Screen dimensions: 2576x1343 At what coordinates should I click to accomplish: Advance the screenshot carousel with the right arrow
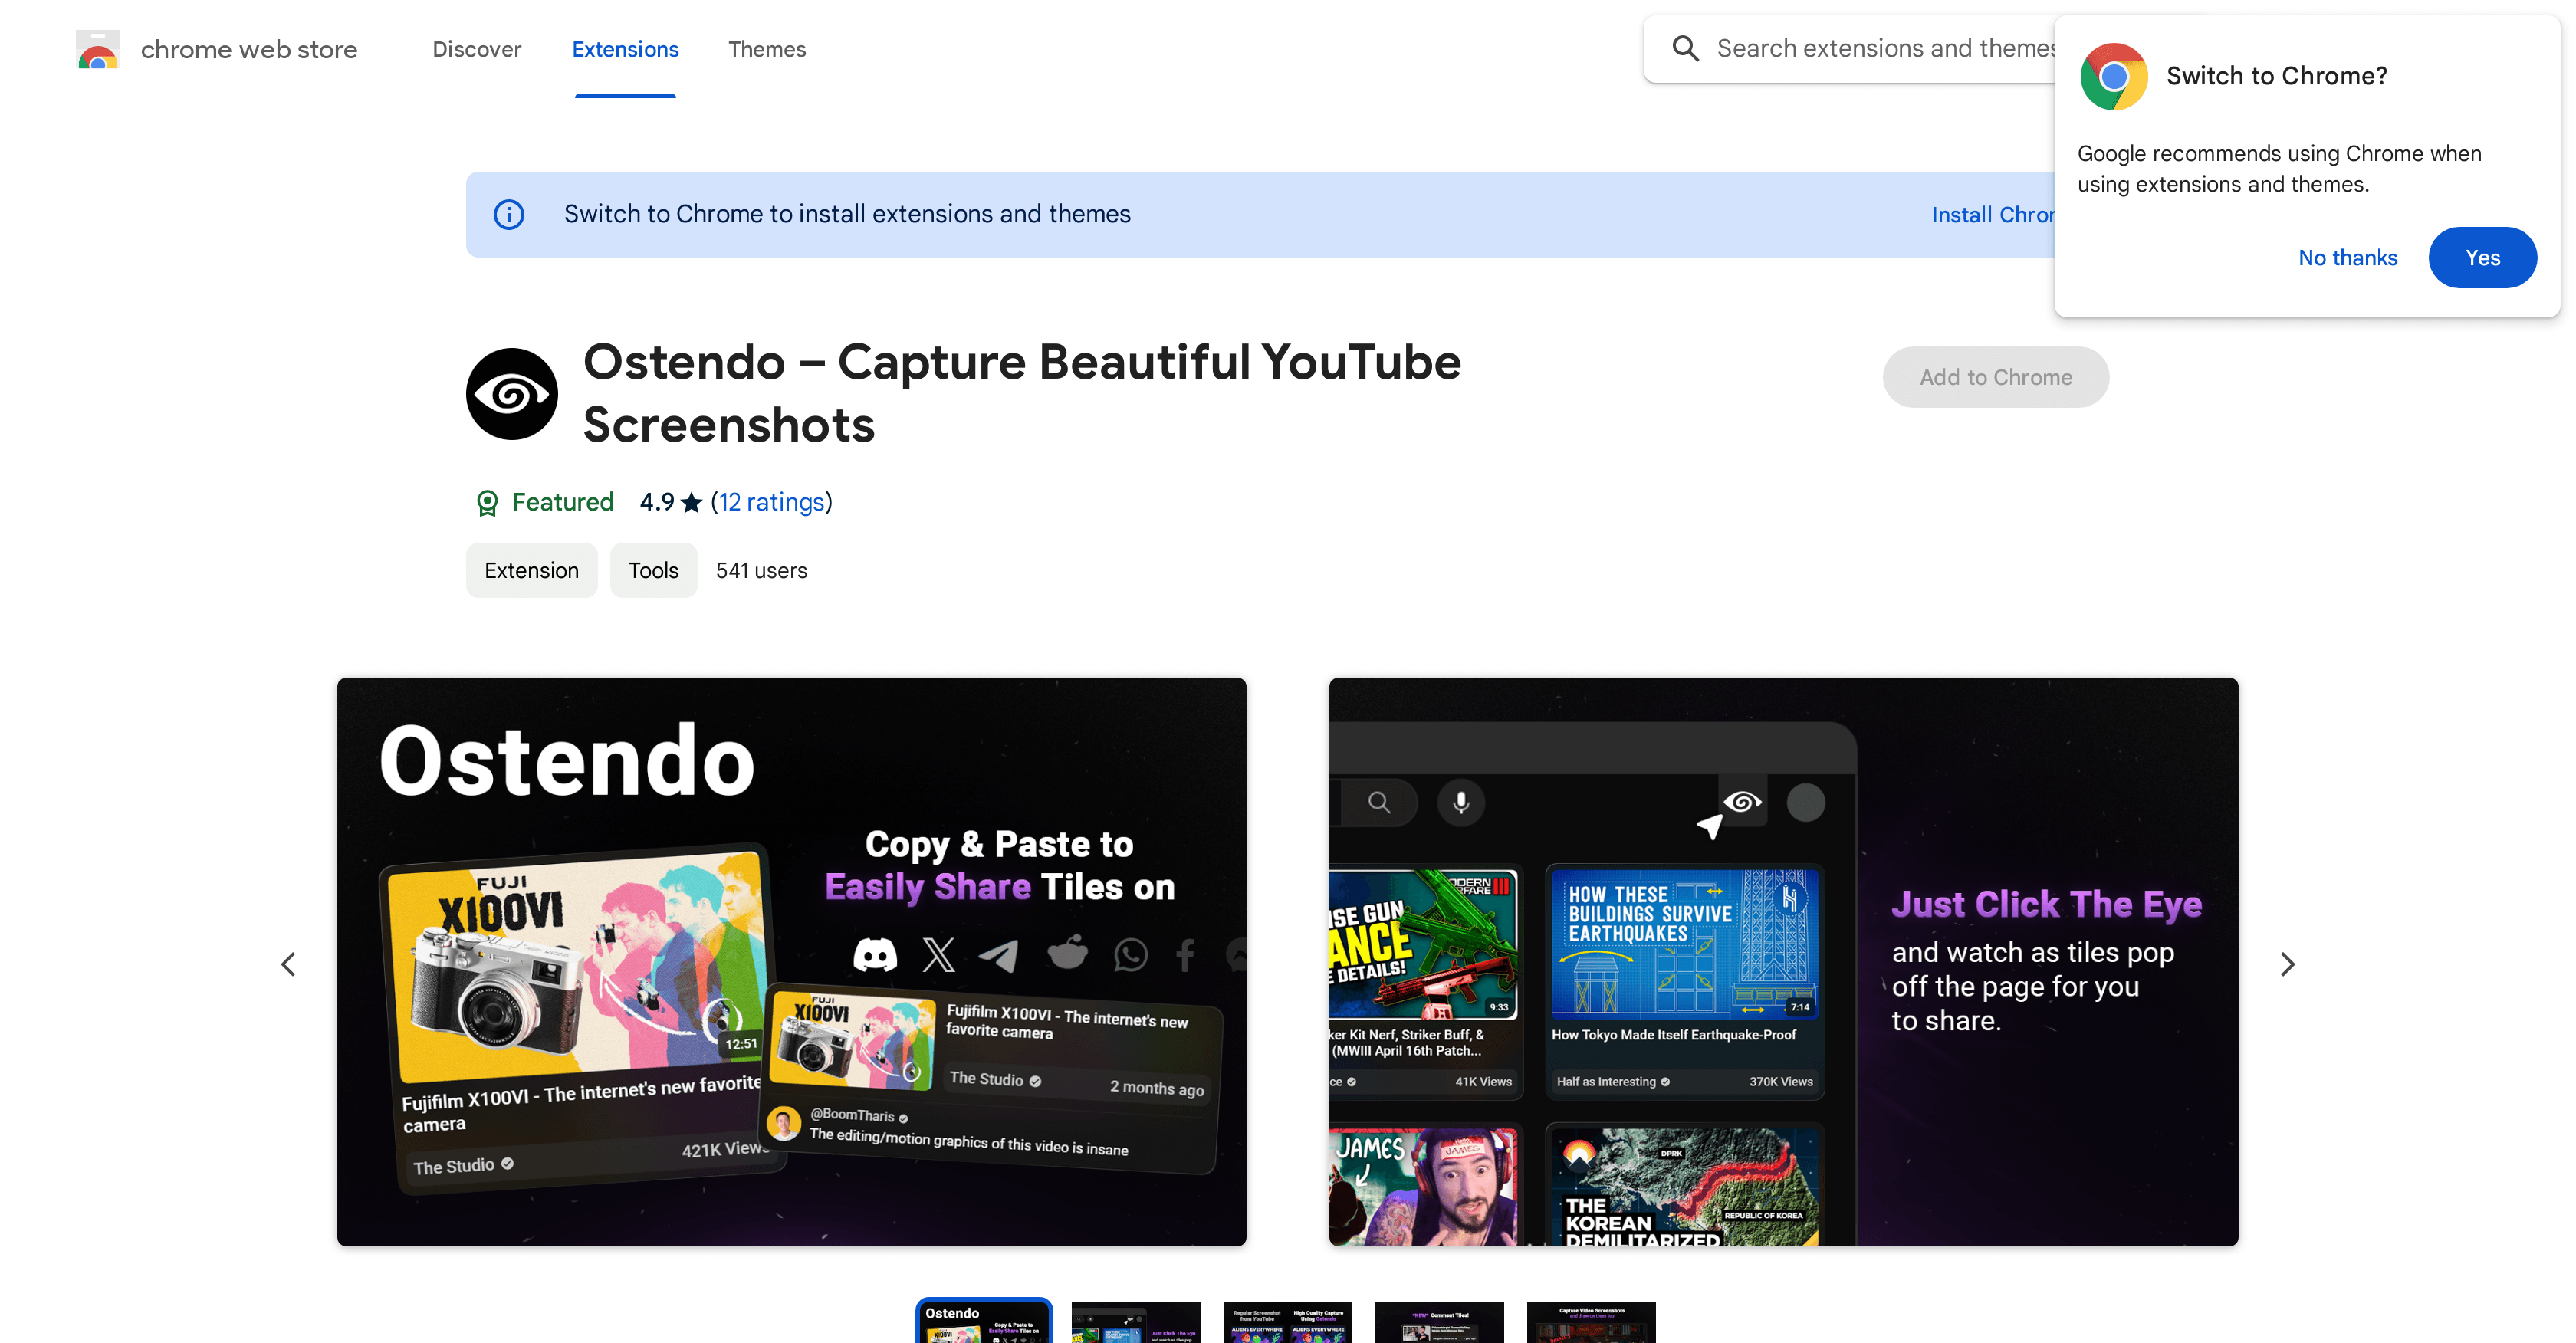pos(2288,963)
